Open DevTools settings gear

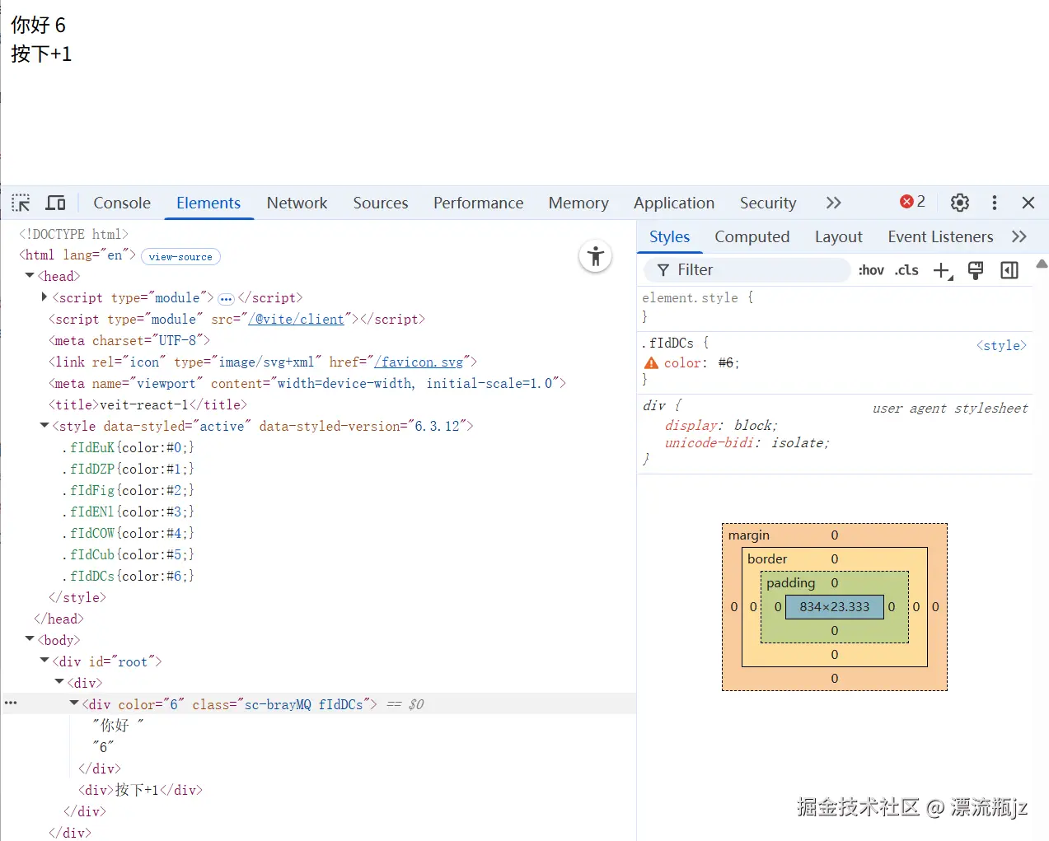pyautogui.click(x=959, y=203)
